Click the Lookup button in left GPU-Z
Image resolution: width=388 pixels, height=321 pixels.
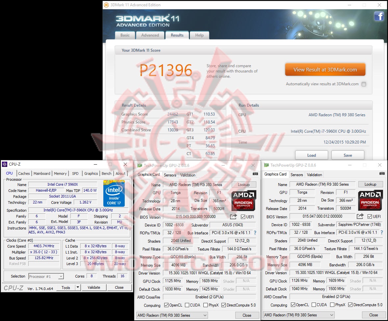(244, 185)
